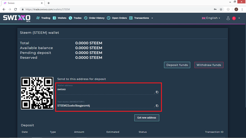Screen dimensions: 246x138
Task: Click the browser extension icon
Action: click(x=228, y=9)
